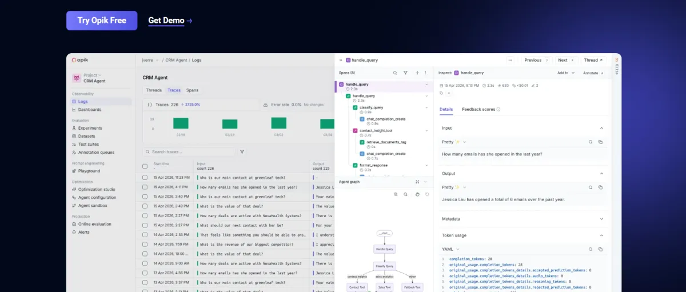Open the Add to dropdown

[x=565, y=73]
